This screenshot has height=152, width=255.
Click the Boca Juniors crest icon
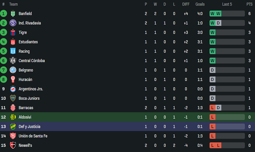(x=13, y=98)
